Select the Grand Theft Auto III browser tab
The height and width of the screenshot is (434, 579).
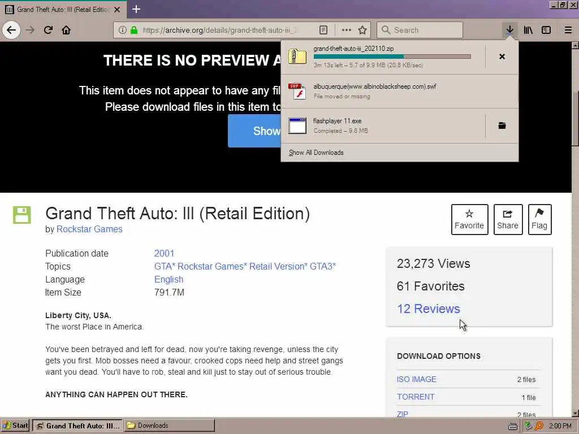[63, 10]
